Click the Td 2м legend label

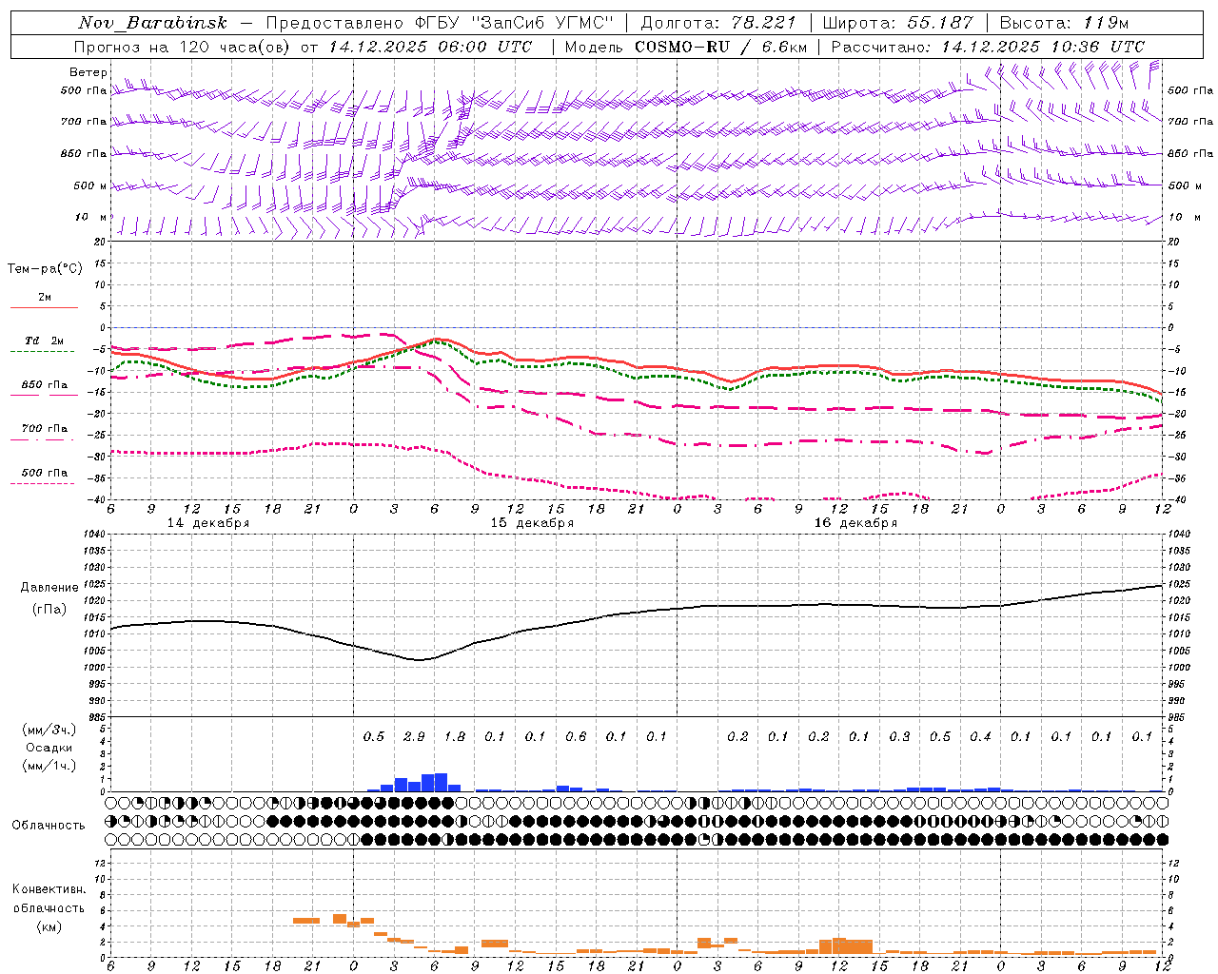(45, 341)
